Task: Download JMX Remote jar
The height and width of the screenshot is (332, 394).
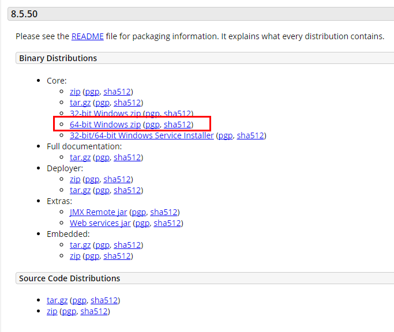Action: pos(99,212)
